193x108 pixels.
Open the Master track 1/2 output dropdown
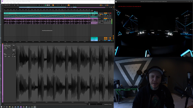[101, 40]
